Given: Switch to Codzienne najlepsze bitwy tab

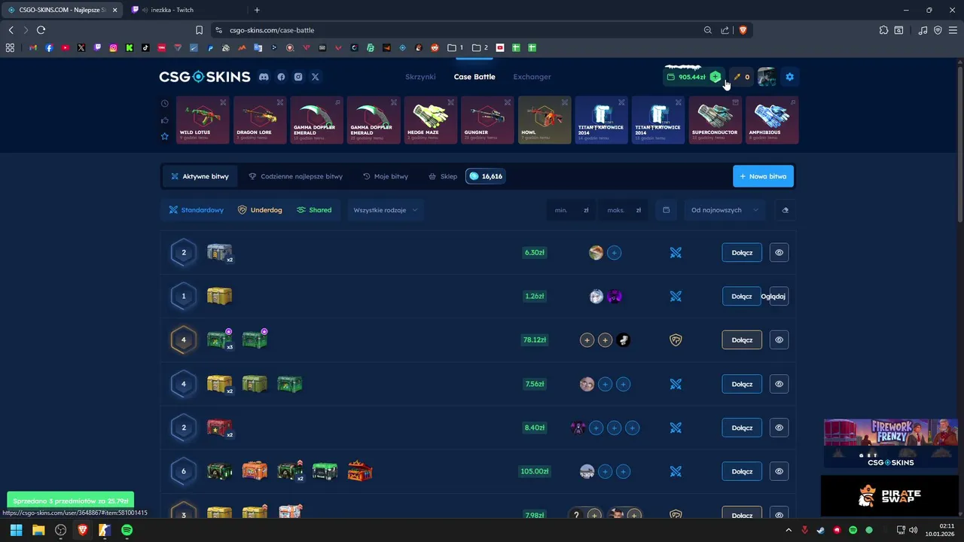Looking at the screenshot, I should [x=295, y=176].
